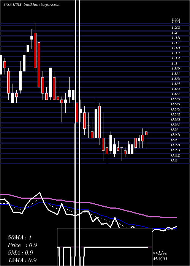Screen dimensions: 190x266
Task: Select the 5MA : 0.9 legend entry
Action: click(x=21, y=253)
